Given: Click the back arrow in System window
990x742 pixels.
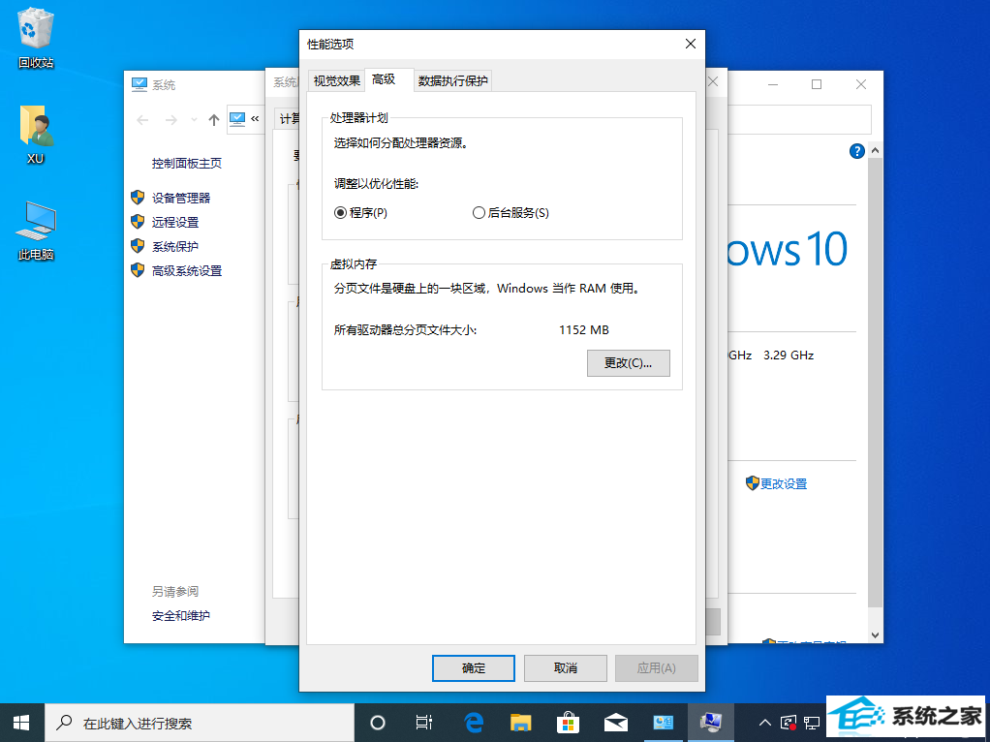Looking at the screenshot, I should [x=142, y=120].
